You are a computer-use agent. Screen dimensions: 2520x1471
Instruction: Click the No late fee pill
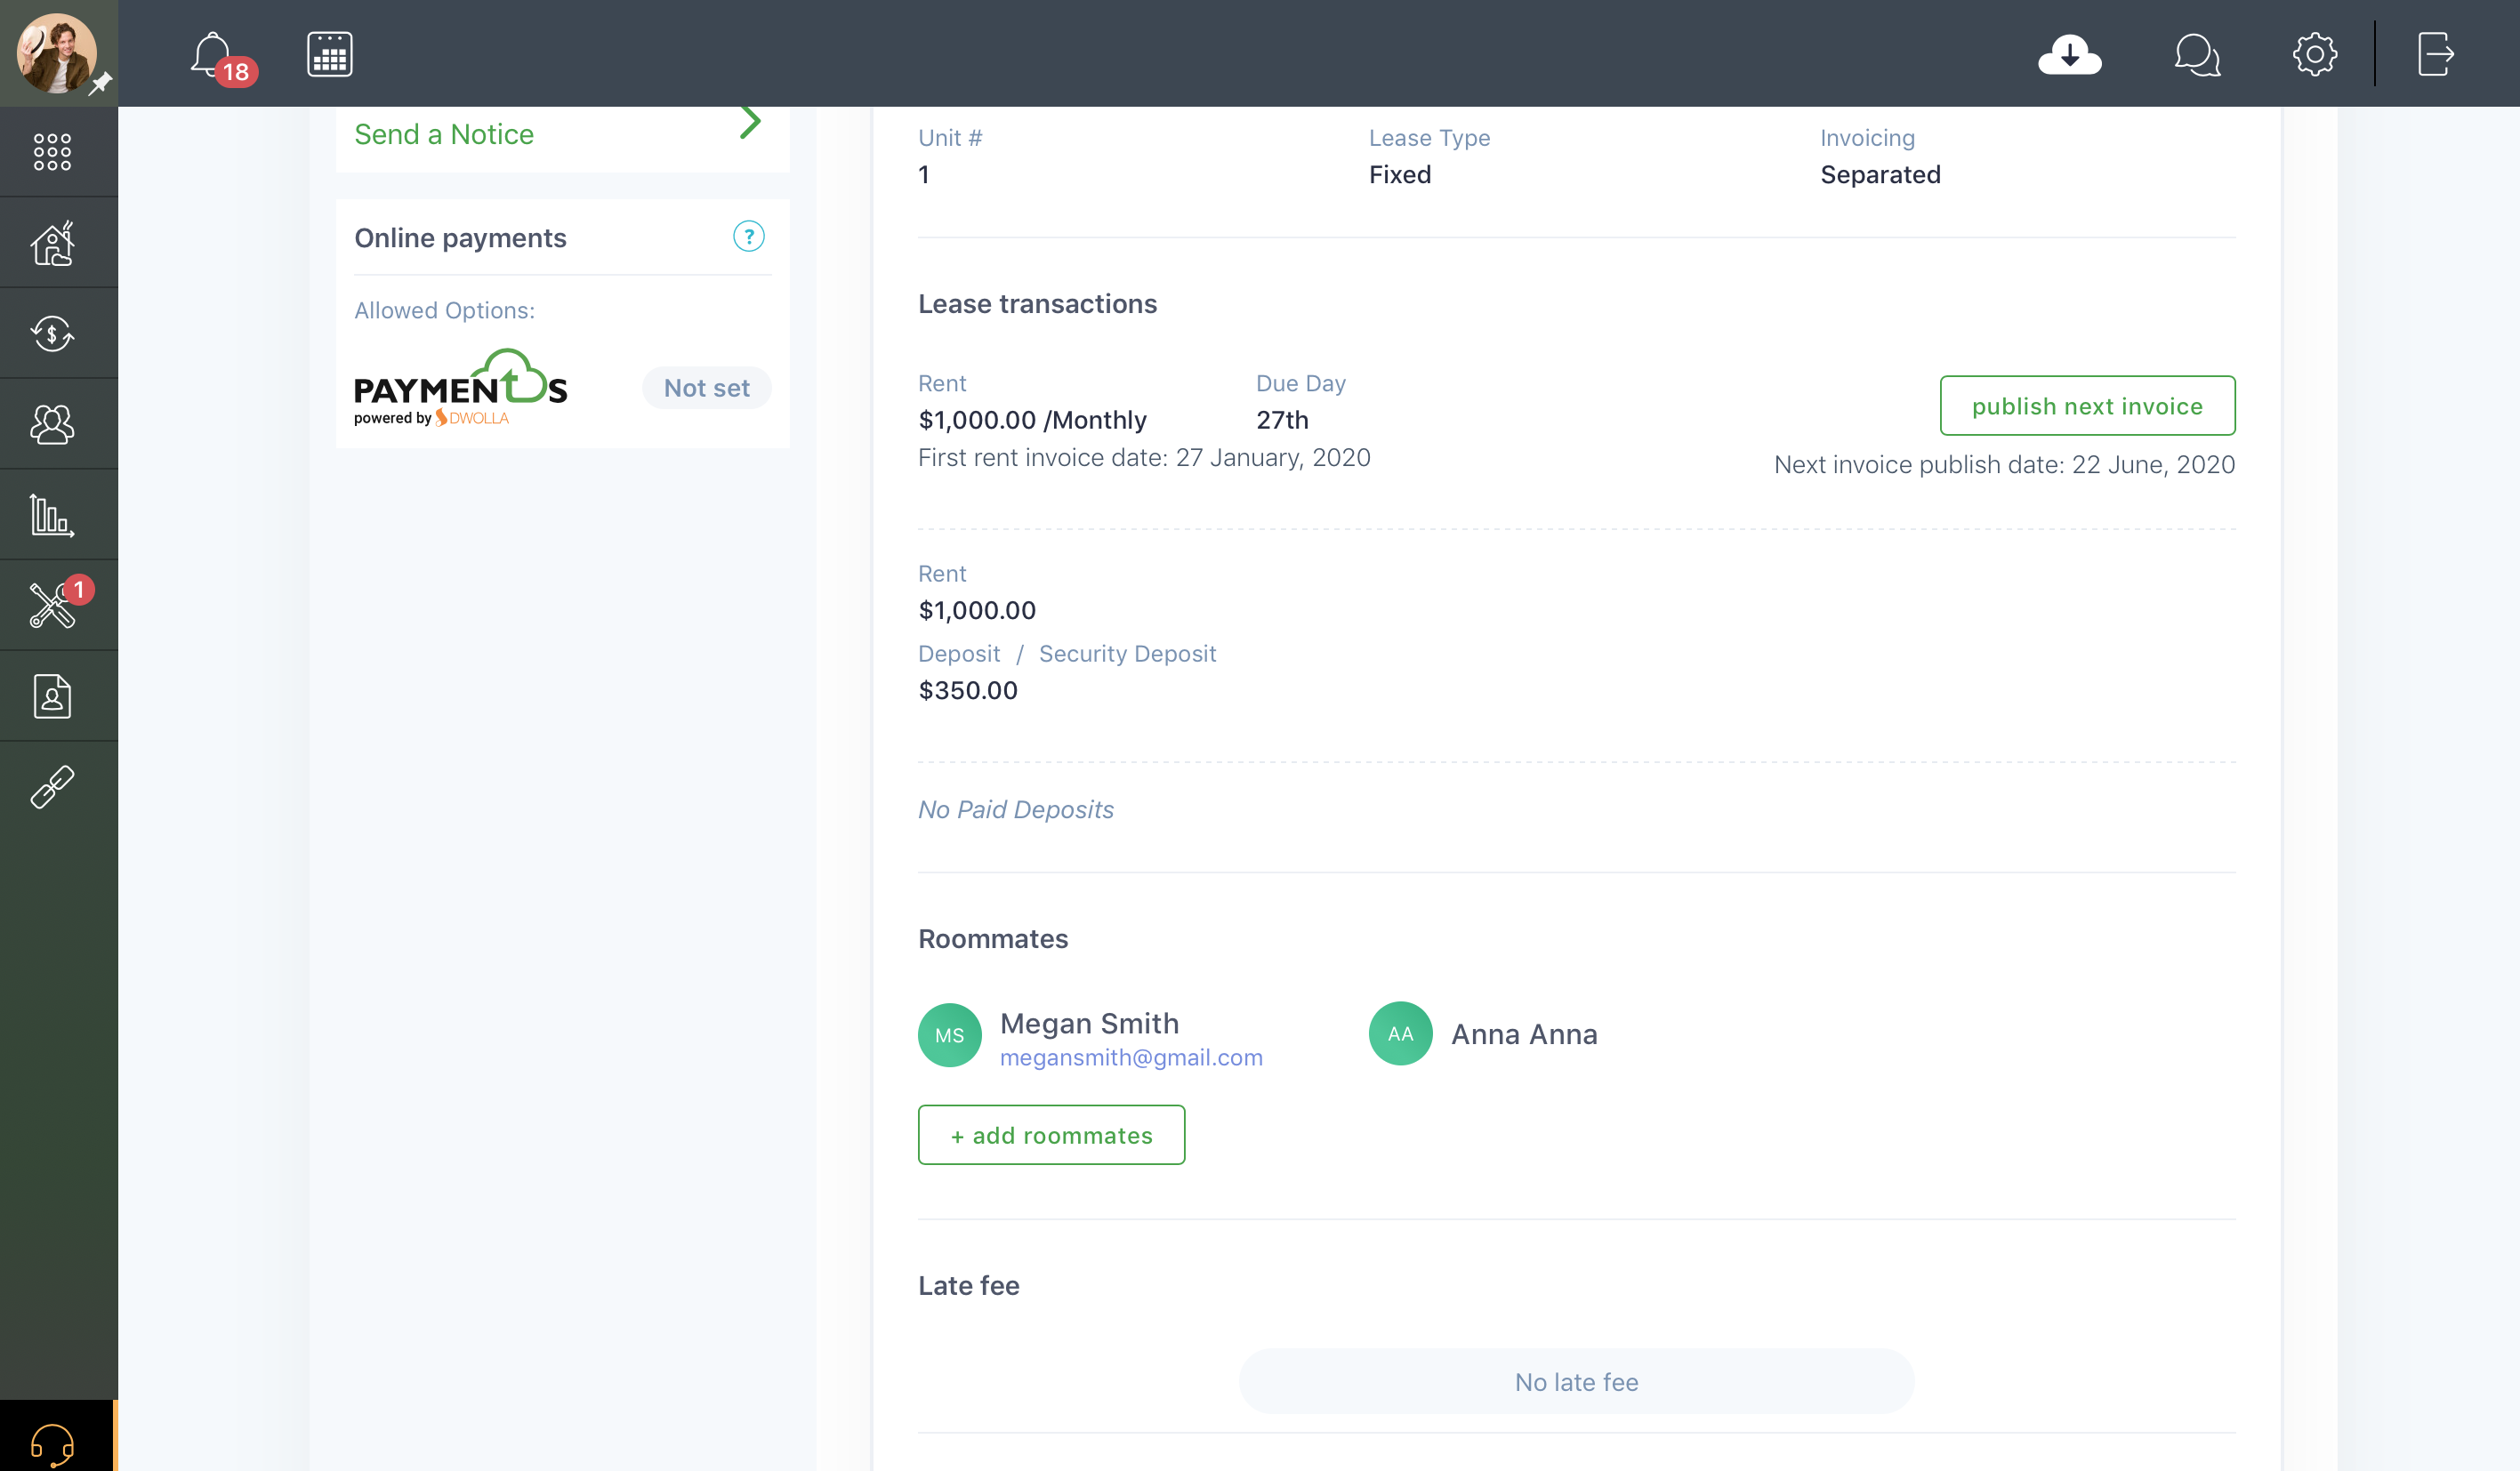tap(1576, 1382)
